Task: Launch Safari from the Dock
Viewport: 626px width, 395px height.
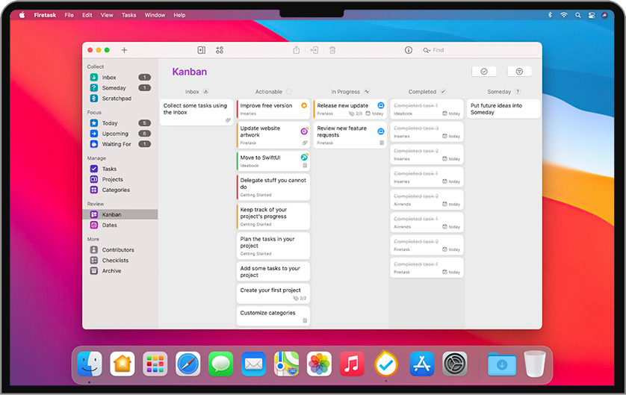Action: pos(188,364)
